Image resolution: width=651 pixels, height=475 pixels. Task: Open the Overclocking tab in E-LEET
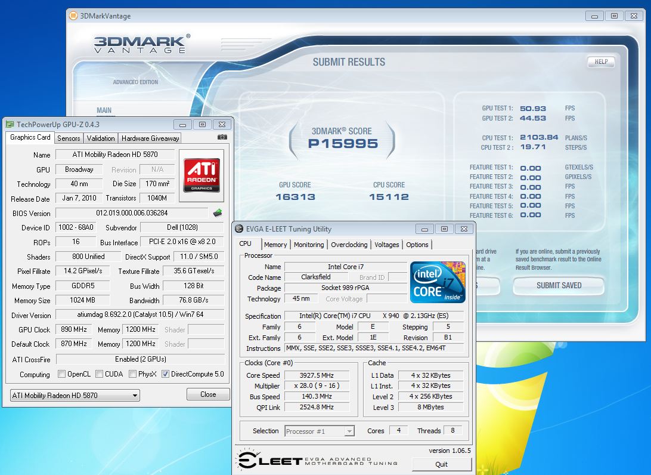[349, 245]
